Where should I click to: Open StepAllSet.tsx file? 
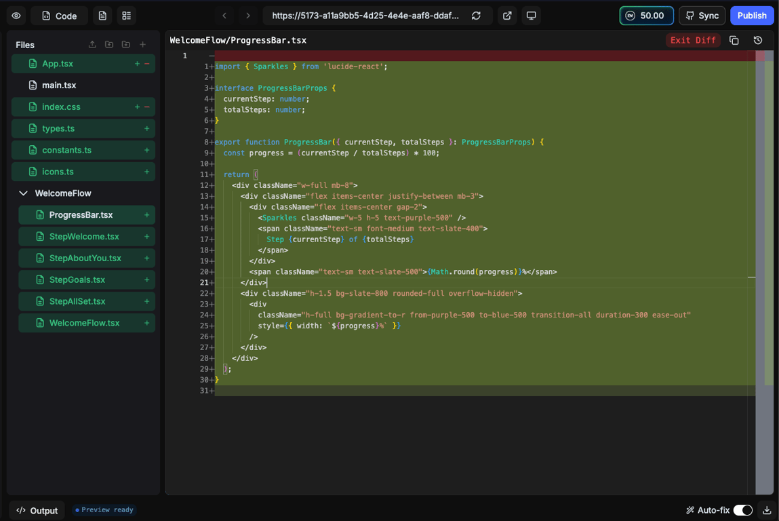(87, 301)
